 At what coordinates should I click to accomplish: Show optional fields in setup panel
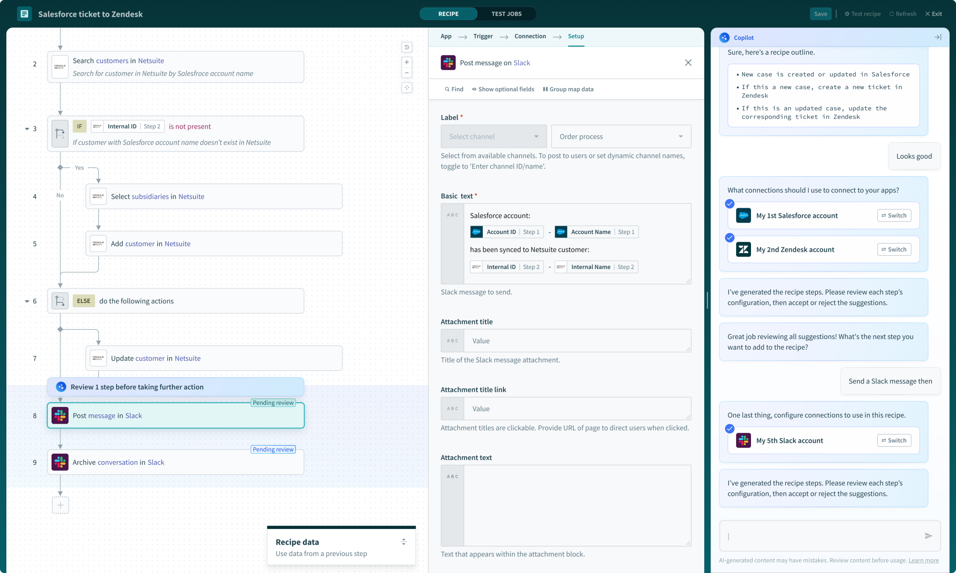tap(503, 89)
